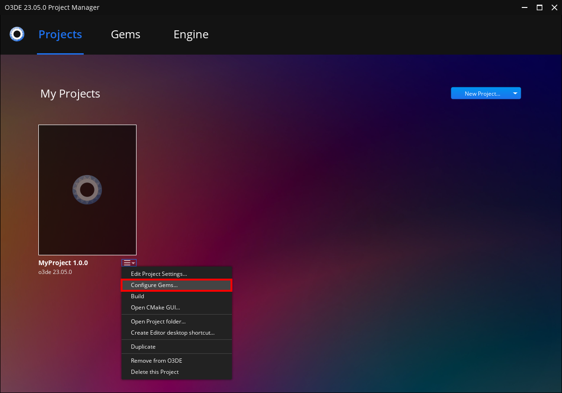This screenshot has width=562, height=393.
Task: Click the MyProject 1.0.0 project name
Action: [x=63, y=262]
